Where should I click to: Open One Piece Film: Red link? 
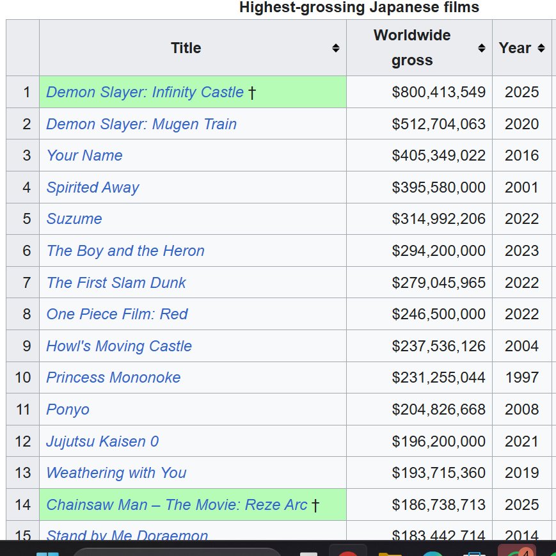[117, 314]
